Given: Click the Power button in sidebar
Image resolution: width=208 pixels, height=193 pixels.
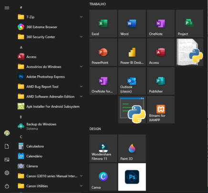Looking at the screenshot, I should (7, 186).
